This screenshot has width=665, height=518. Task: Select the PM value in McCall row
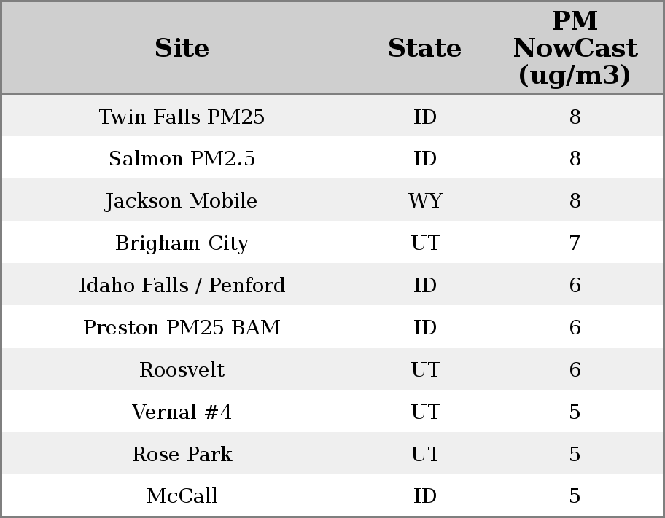coord(575,496)
